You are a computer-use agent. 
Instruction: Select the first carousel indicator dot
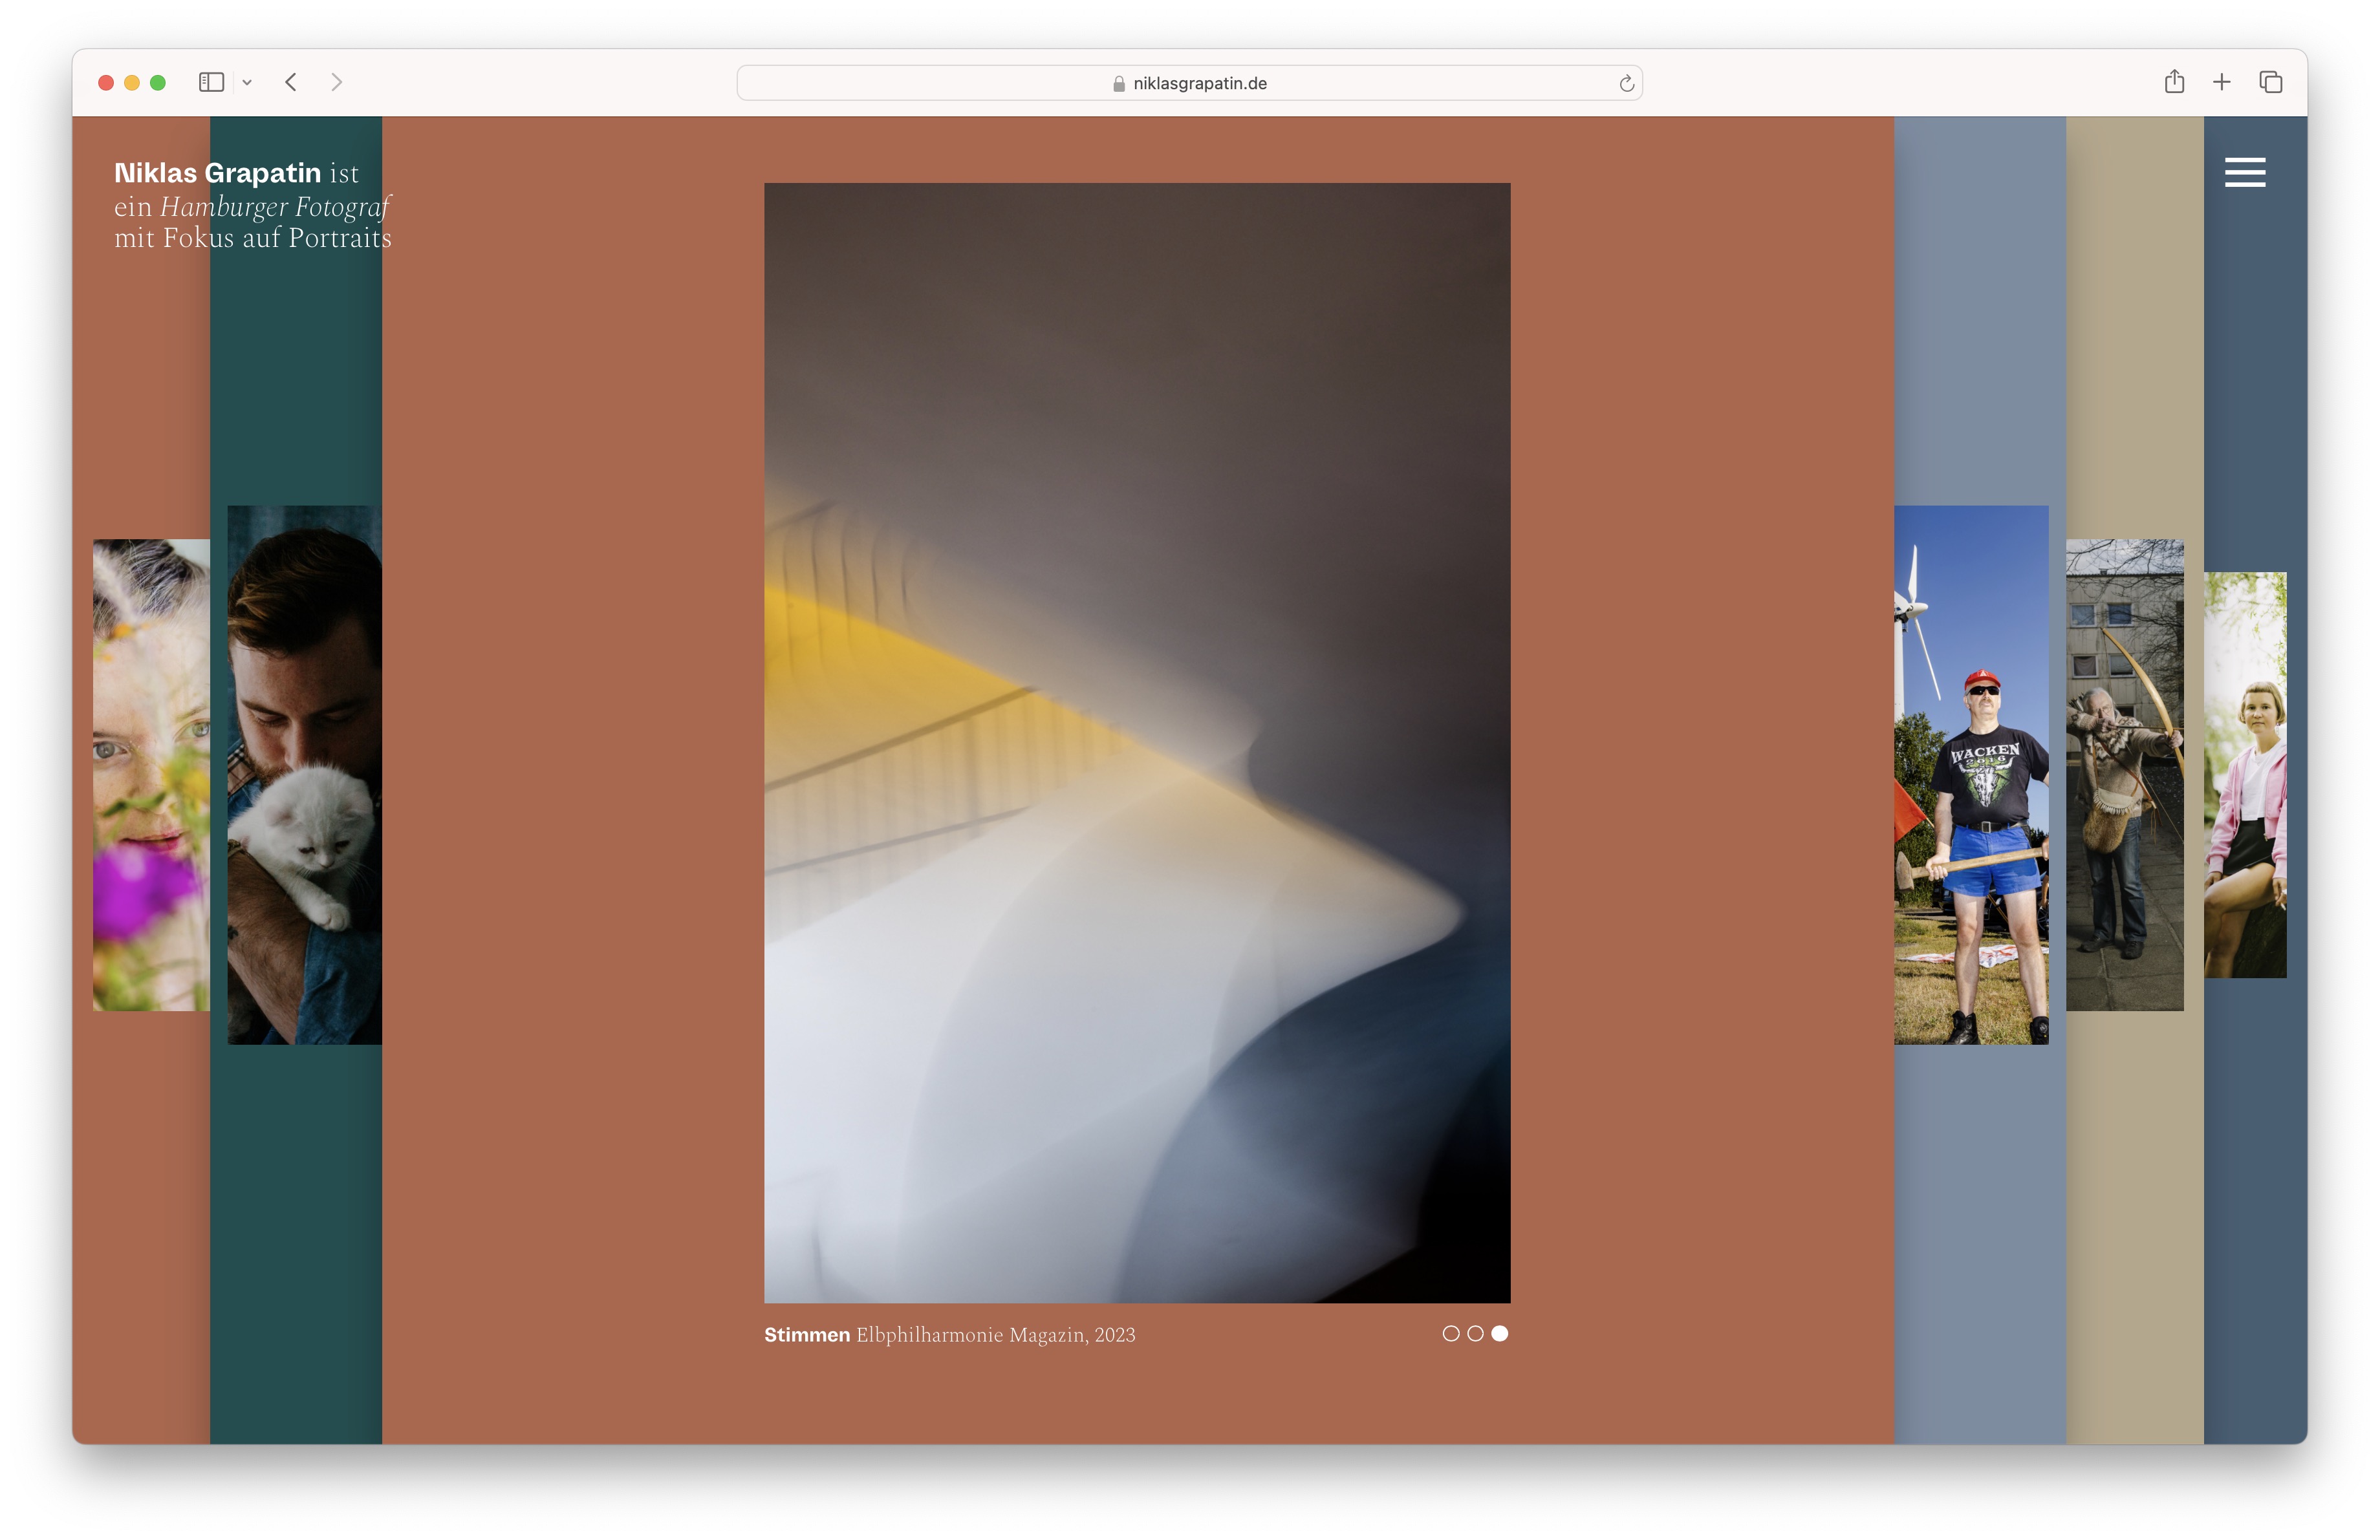point(1452,1333)
